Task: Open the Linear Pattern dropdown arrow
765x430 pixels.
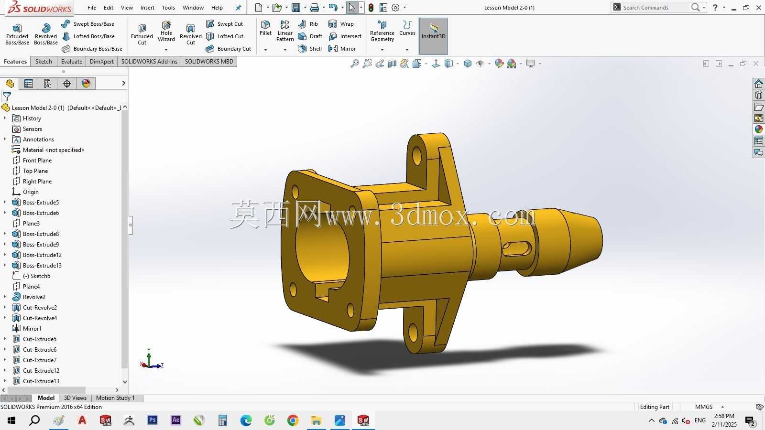Action: click(x=285, y=50)
